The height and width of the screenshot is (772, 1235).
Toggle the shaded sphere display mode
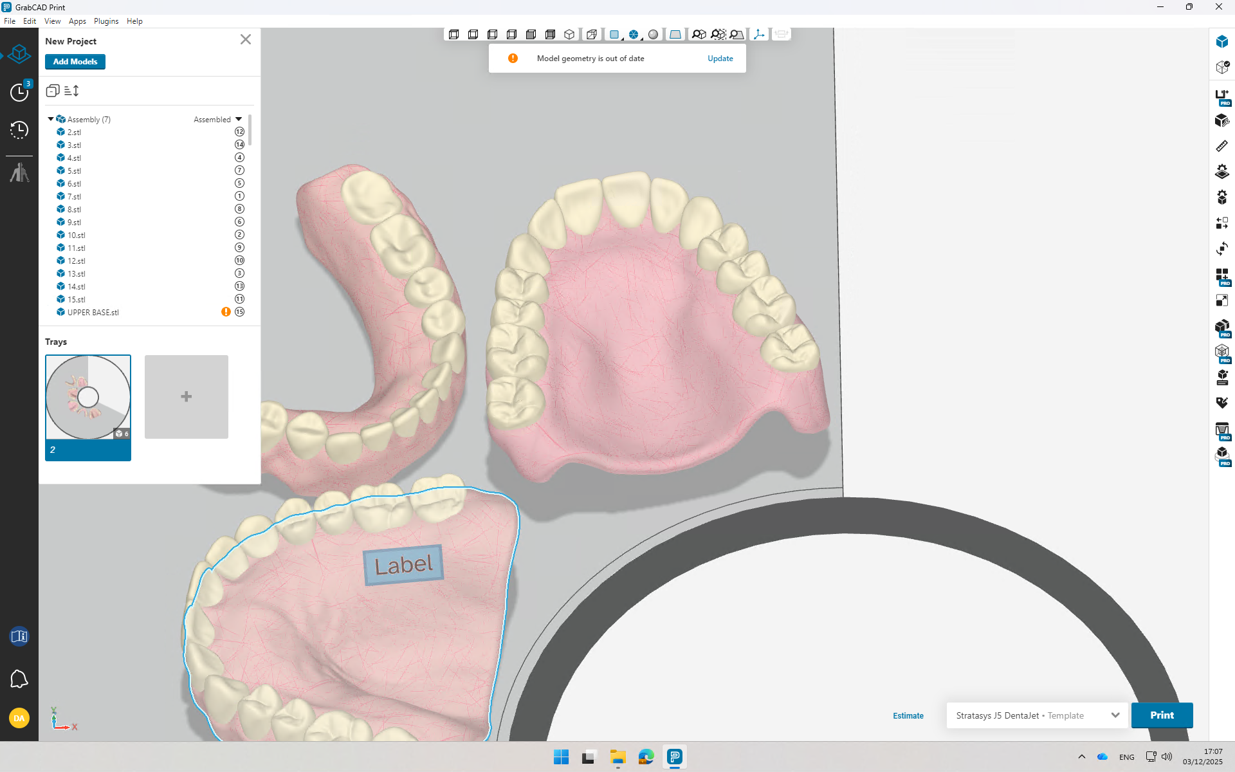click(654, 35)
